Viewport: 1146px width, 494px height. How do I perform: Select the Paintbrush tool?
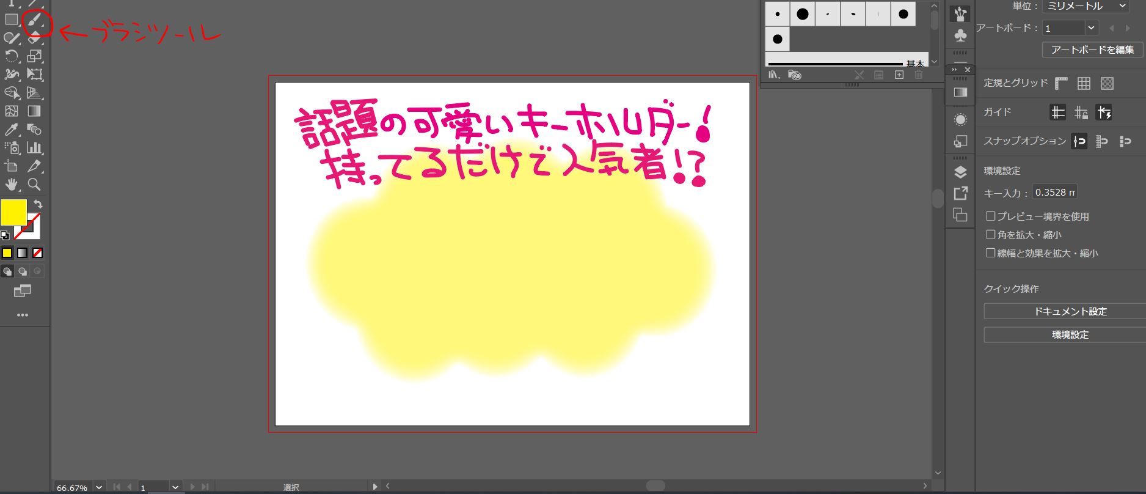tap(34, 20)
